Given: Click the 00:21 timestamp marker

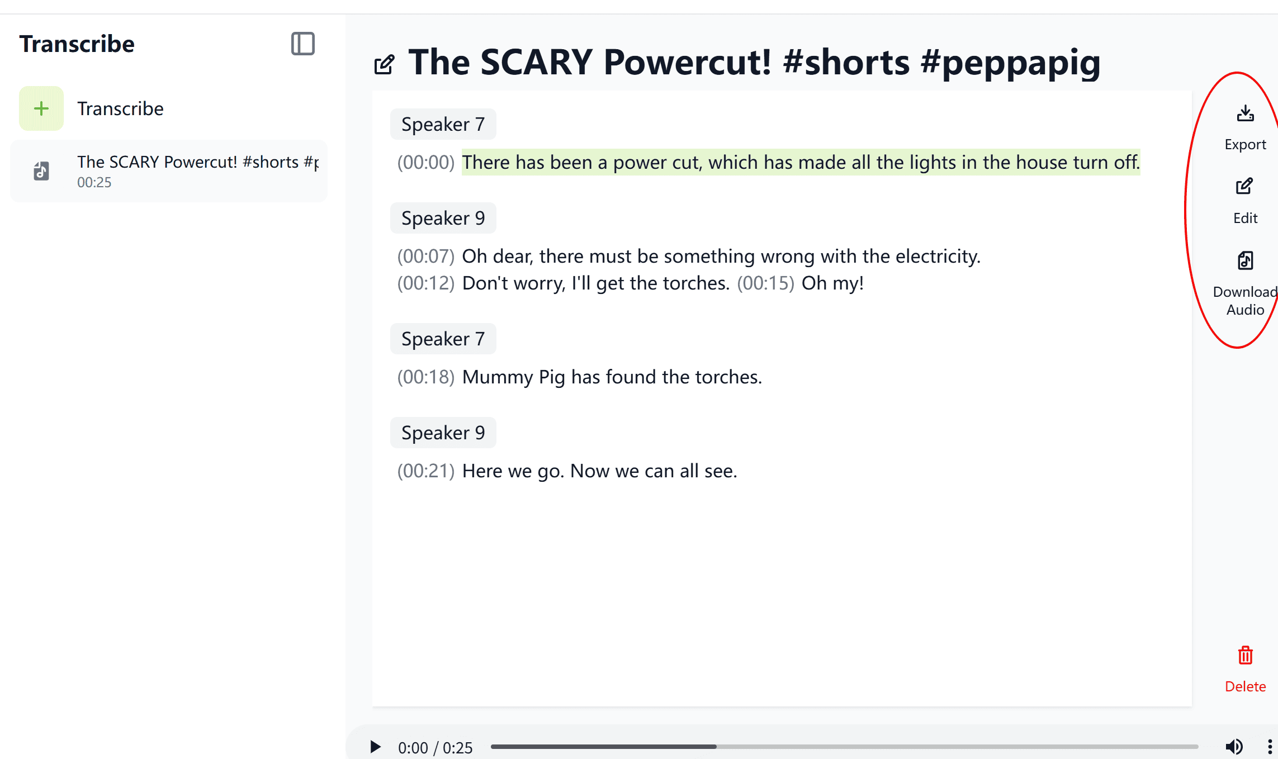Looking at the screenshot, I should (x=425, y=471).
